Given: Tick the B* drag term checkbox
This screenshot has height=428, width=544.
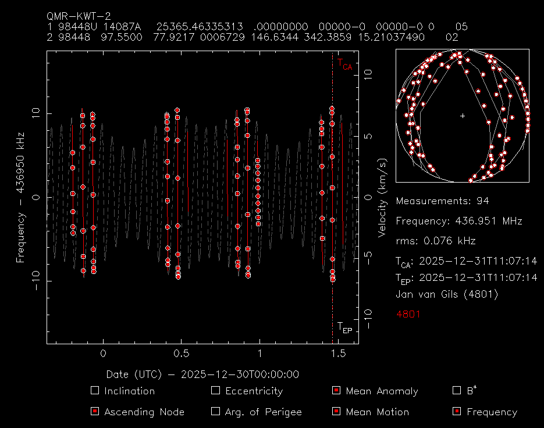Looking at the screenshot, I should coord(456,391).
